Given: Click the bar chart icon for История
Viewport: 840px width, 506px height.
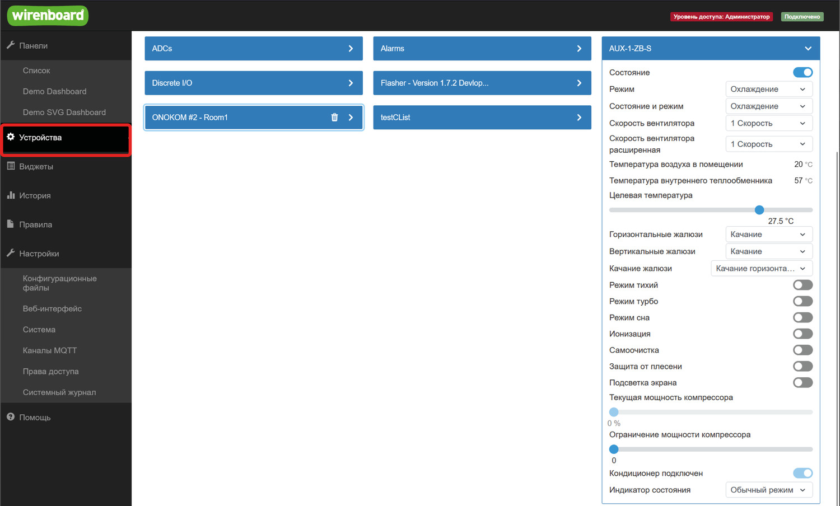Looking at the screenshot, I should [11, 195].
